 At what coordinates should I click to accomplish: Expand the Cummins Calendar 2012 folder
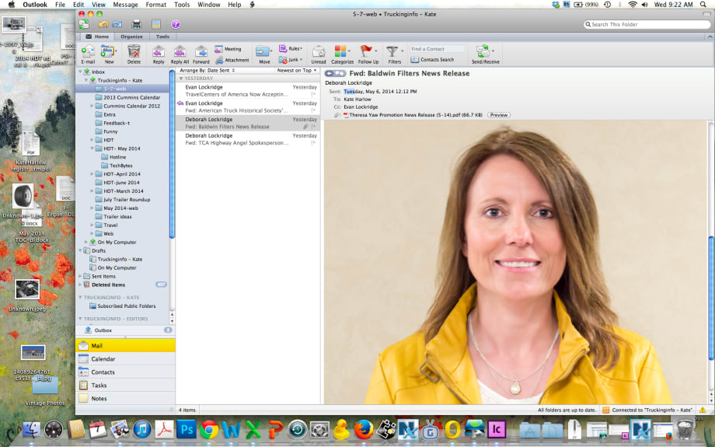point(92,106)
